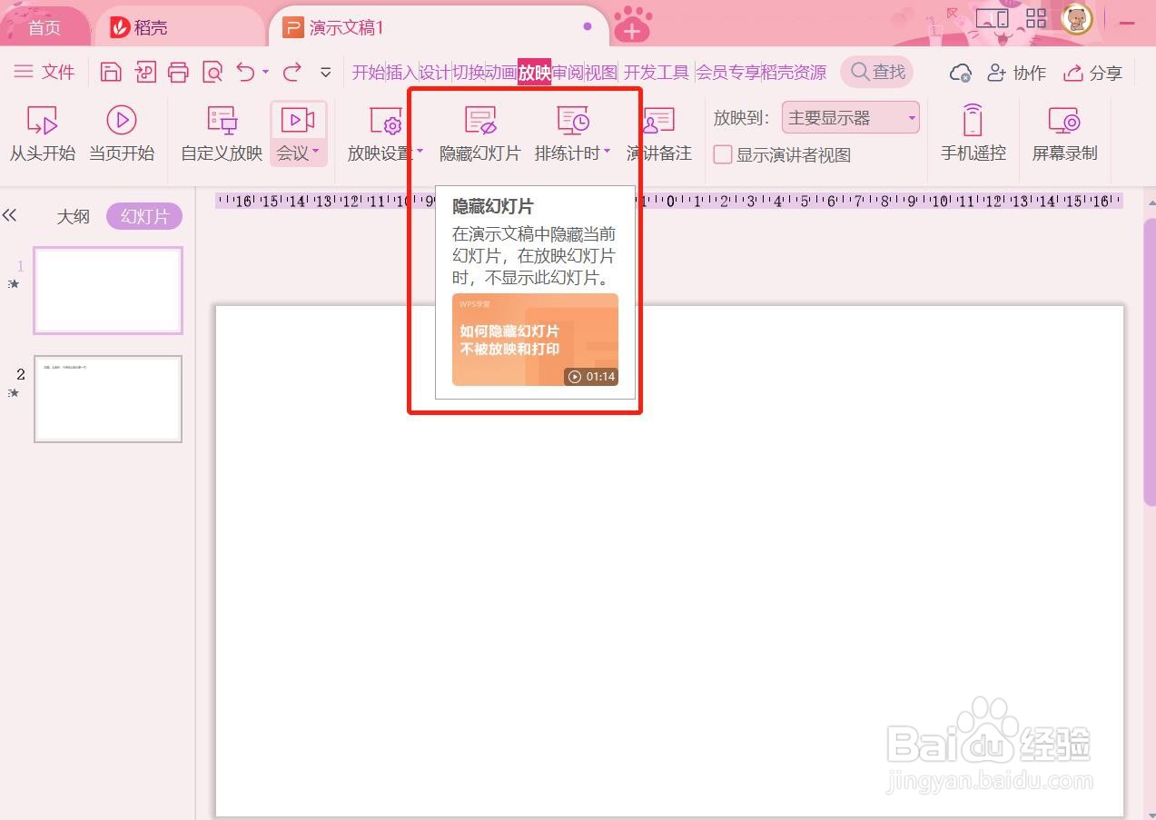1156x820 pixels.
Task: Click the 协作 collaborate button
Action: click(1017, 73)
